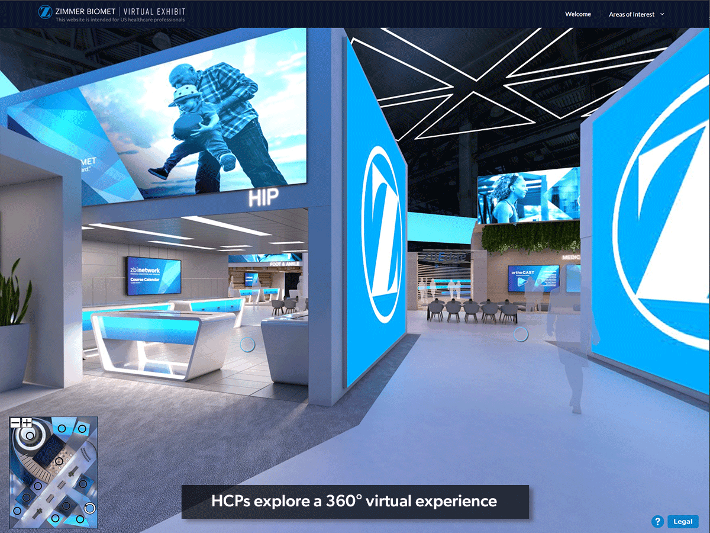Go to the Welcome page
Screen dimensions: 710x533
(x=577, y=14)
